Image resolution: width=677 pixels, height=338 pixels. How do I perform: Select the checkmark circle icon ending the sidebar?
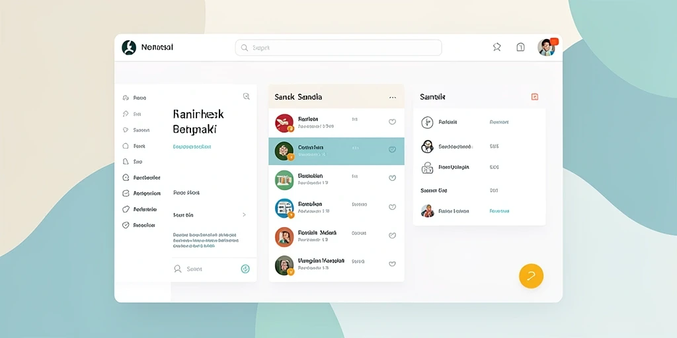[x=126, y=225]
